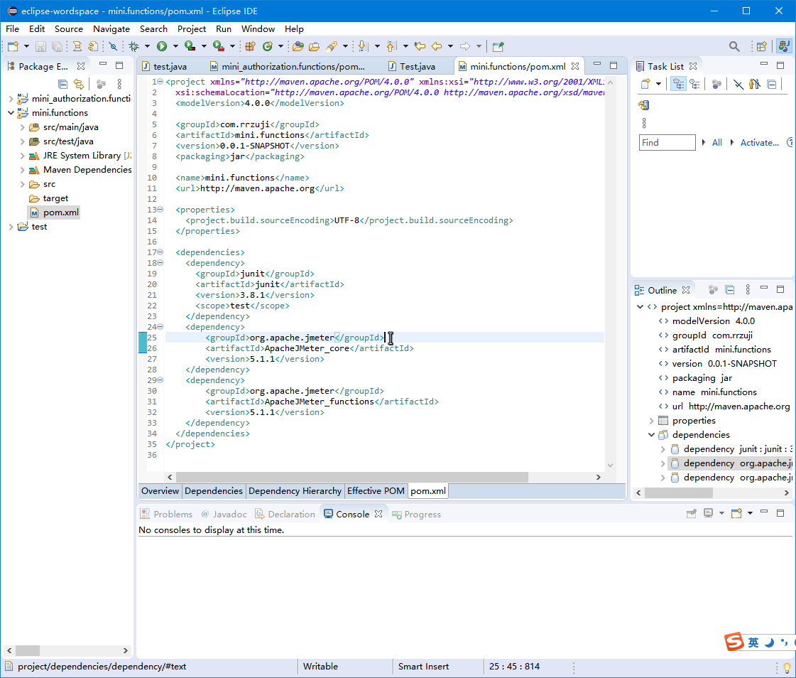This screenshot has width=796, height=678.
Task: Toggle Categorized view in Task List
Action: tap(679, 84)
